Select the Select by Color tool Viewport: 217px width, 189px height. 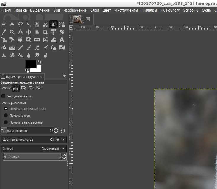pyautogui.click(x=37, y=25)
